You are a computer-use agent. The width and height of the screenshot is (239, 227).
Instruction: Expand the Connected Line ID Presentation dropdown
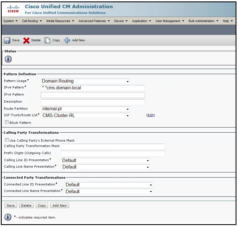tap(109, 185)
